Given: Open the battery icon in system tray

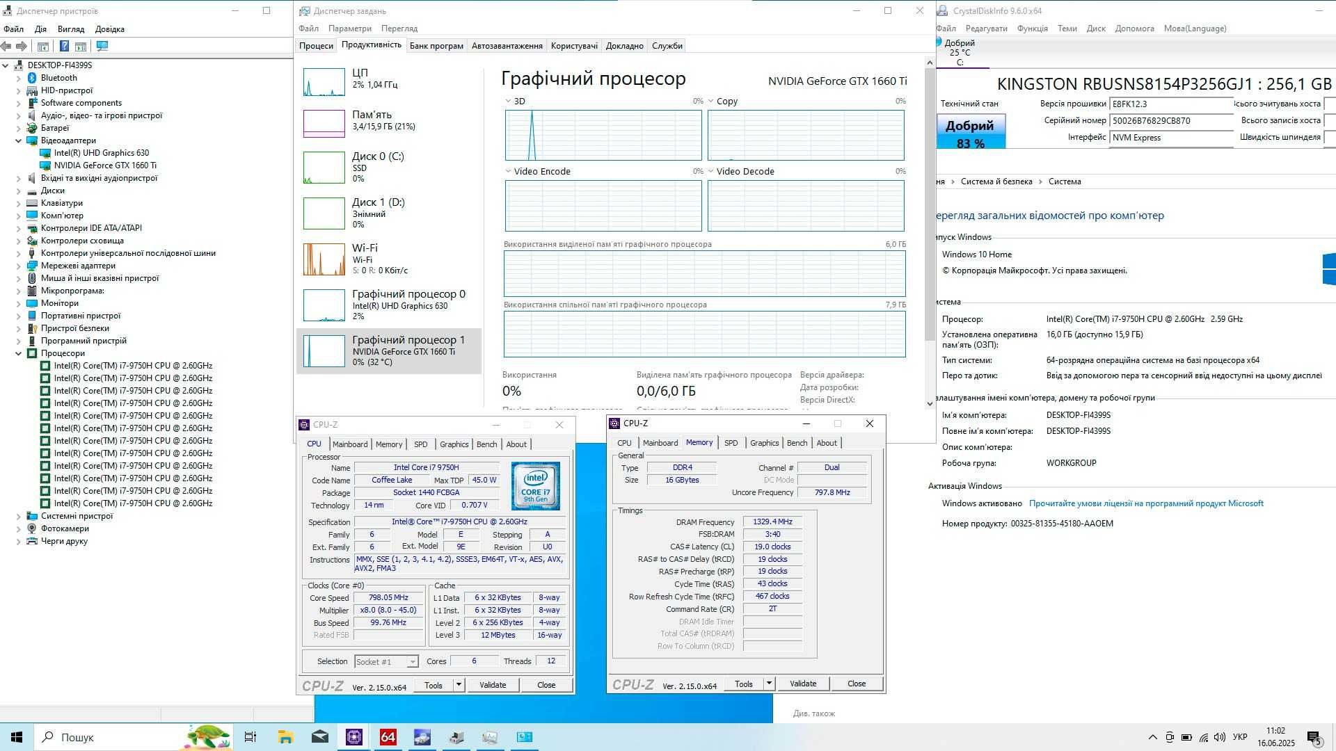Looking at the screenshot, I should tap(1186, 737).
